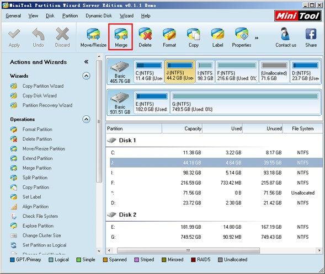325x274 pixels.
Task: Select the Unallocated 71.6 GB block
Action: click(x=274, y=72)
